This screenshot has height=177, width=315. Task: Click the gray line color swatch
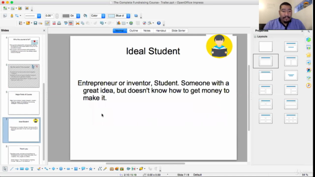click(x=65, y=16)
